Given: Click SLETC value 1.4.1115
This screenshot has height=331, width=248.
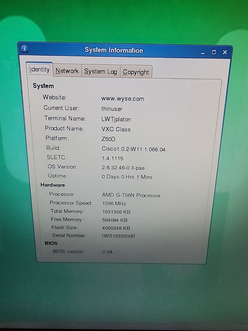Looking at the screenshot, I should pyautogui.click(x=113, y=158).
